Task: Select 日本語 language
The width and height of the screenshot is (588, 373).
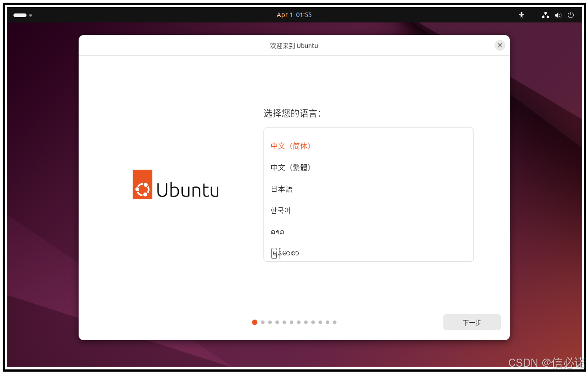Action: (x=368, y=189)
